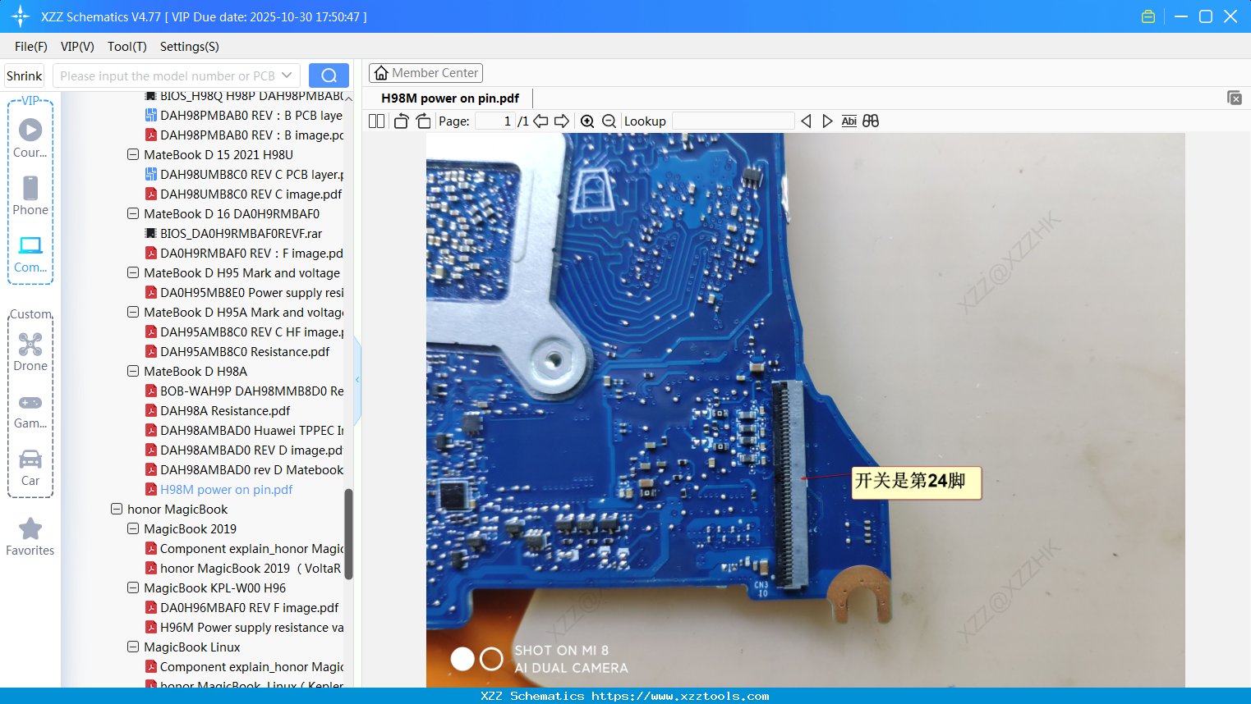Viewport: 1251px width, 704px height.
Task: Click the XZZ app logo in title bar
Action: point(21,16)
